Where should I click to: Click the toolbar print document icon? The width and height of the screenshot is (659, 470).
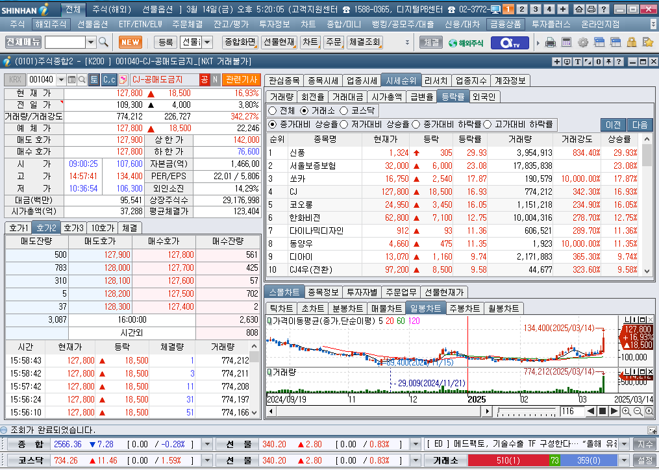[x=551, y=42]
